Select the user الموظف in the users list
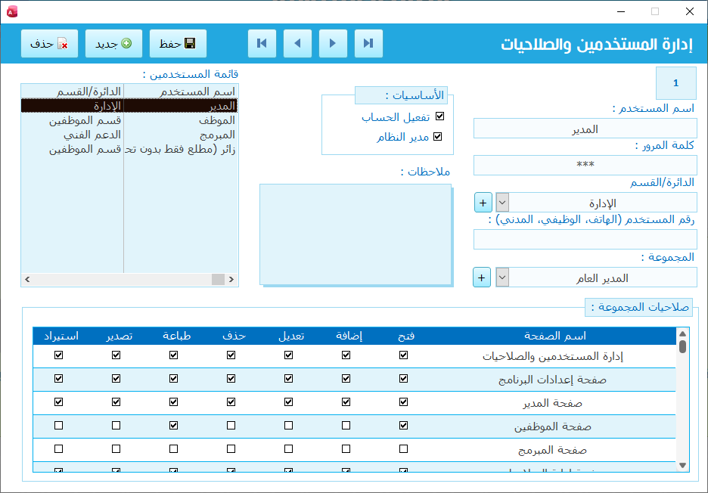 pos(219,120)
